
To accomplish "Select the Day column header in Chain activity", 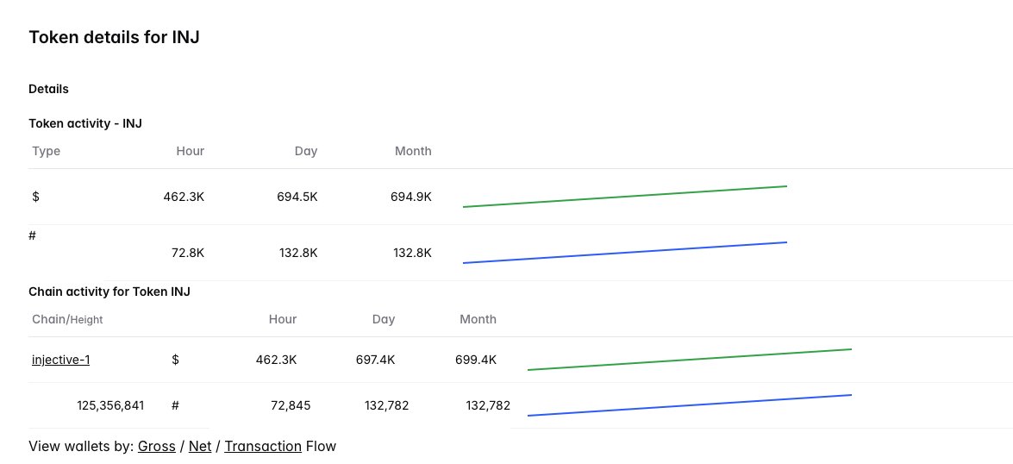I will (383, 319).
